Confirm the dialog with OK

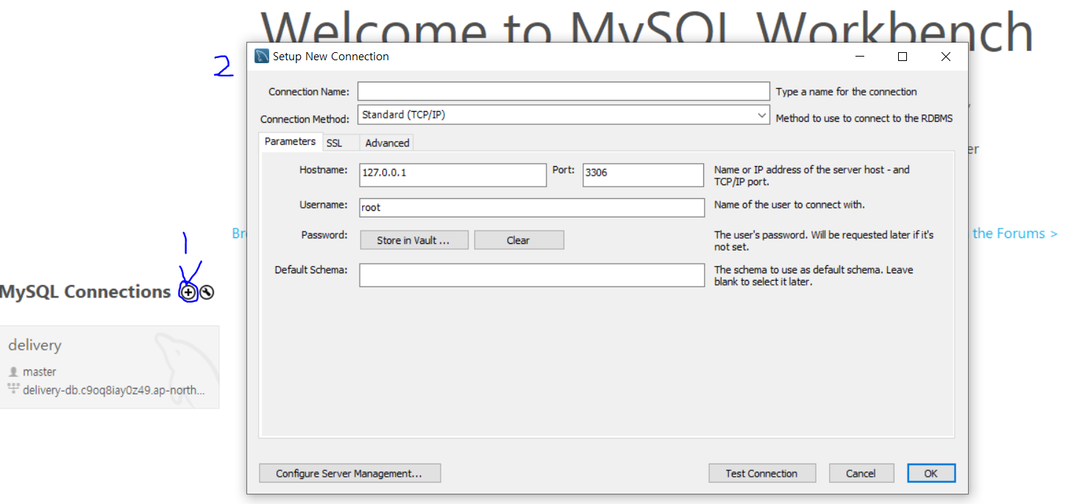click(931, 473)
